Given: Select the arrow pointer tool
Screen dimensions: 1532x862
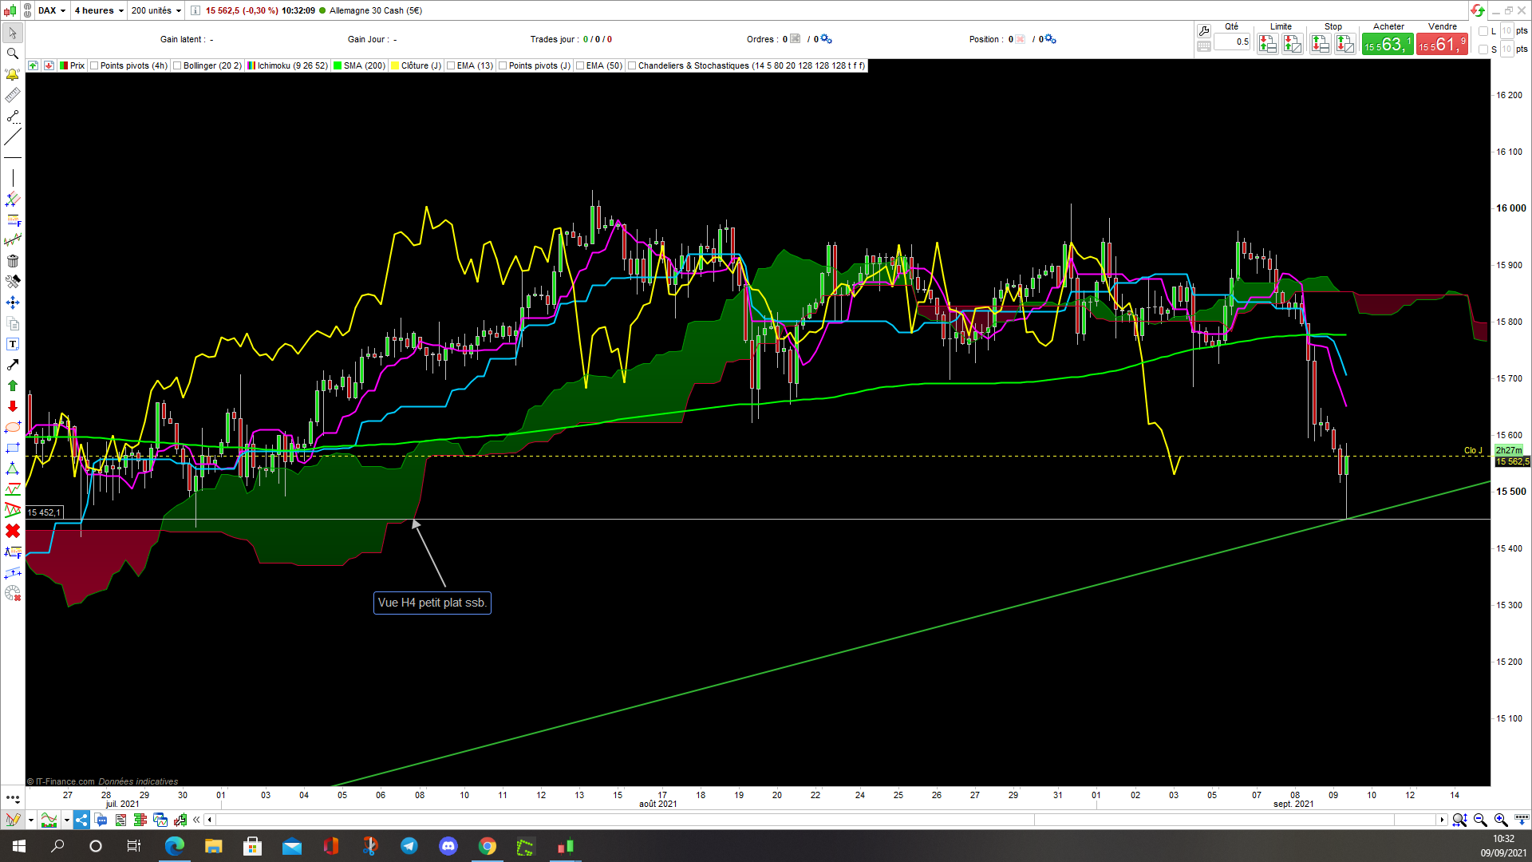Looking at the screenshot, I should tap(13, 33).
